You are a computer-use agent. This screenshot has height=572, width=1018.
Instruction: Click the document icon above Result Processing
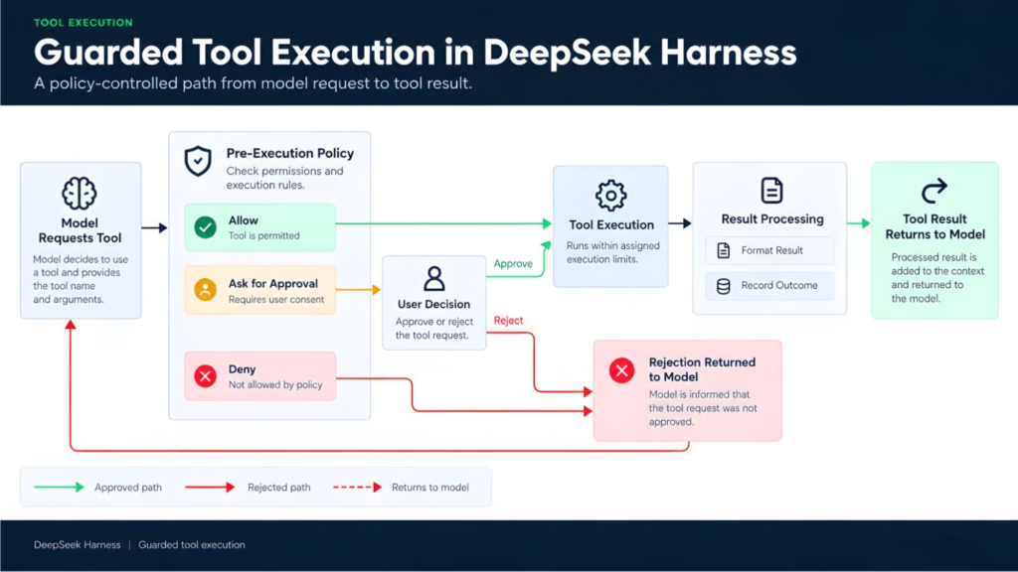(771, 191)
